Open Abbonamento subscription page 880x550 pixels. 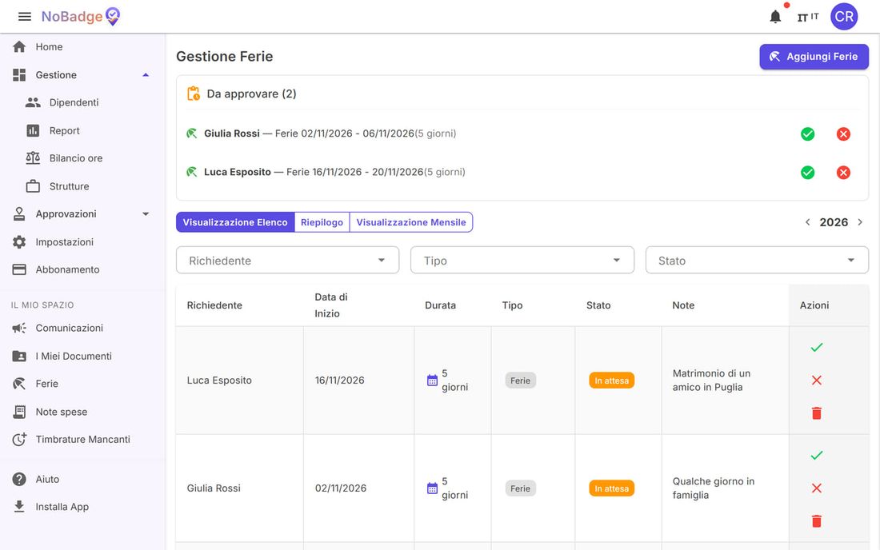coord(82,269)
